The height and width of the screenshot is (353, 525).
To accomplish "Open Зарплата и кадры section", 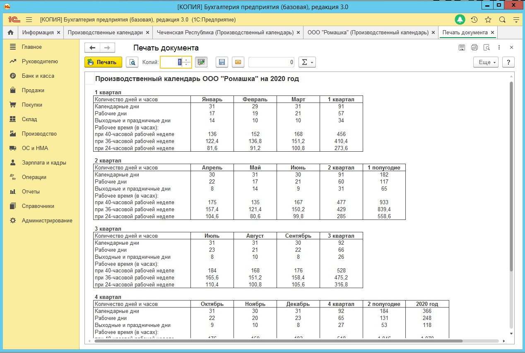I will click(44, 162).
